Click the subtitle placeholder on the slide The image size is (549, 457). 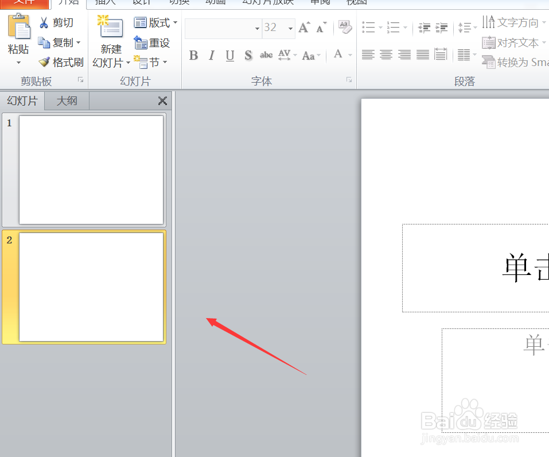[495, 381]
